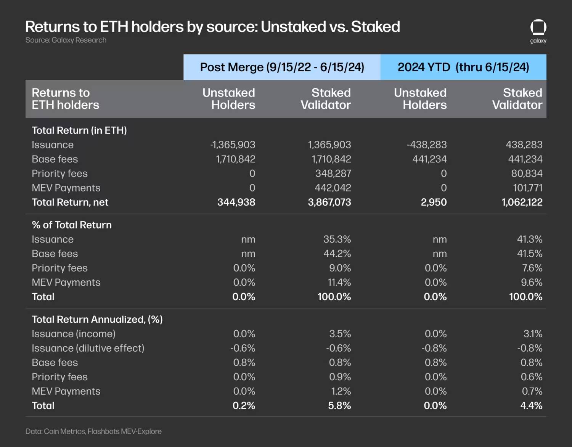
Task: Click the 'Total Return Annualized, (%)' section heading
Action: (97, 319)
